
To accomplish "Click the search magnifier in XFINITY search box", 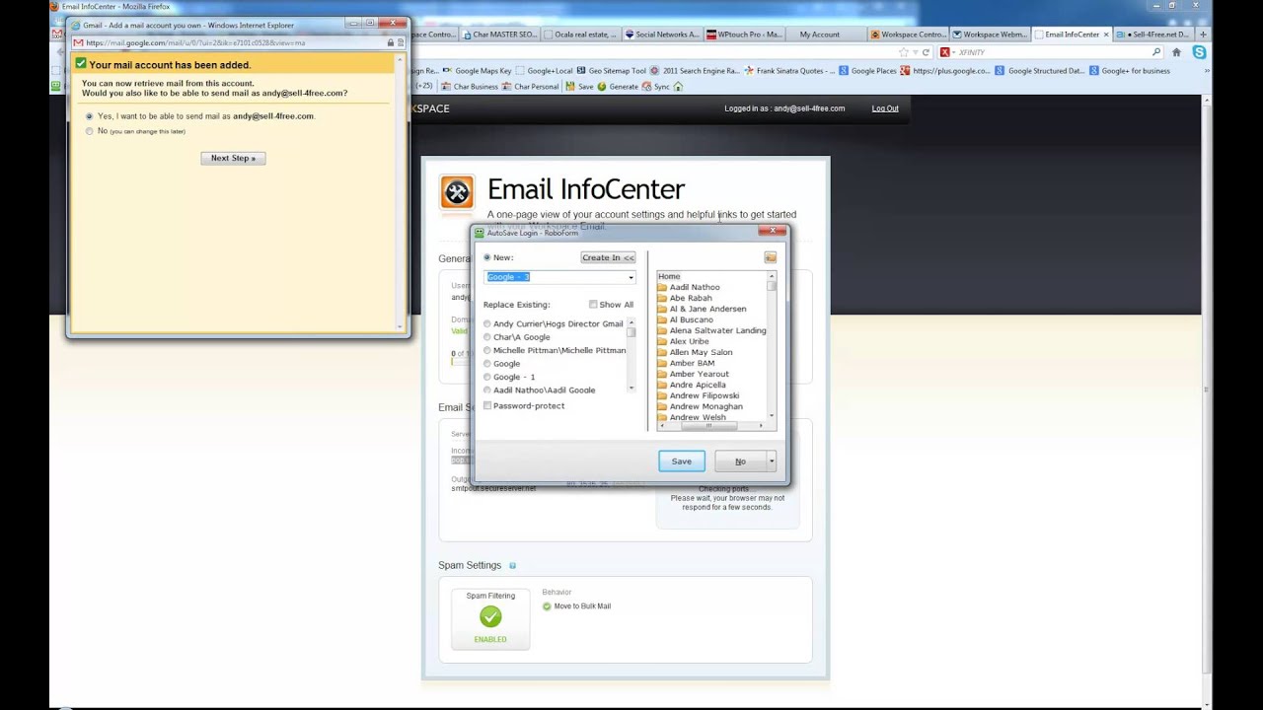I will (1156, 52).
